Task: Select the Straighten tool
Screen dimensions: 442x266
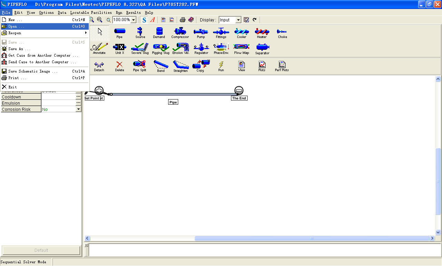Action: (181, 66)
